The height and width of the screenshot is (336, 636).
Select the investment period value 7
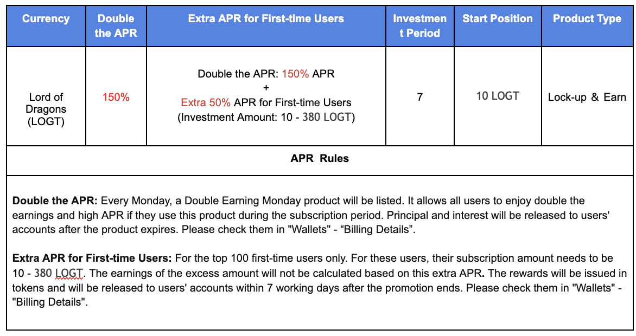pyautogui.click(x=419, y=98)
